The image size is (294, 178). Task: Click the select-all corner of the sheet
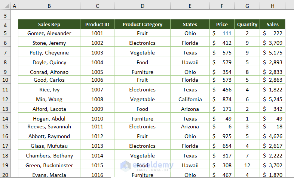pyautogui.click(x=5, y=6)
